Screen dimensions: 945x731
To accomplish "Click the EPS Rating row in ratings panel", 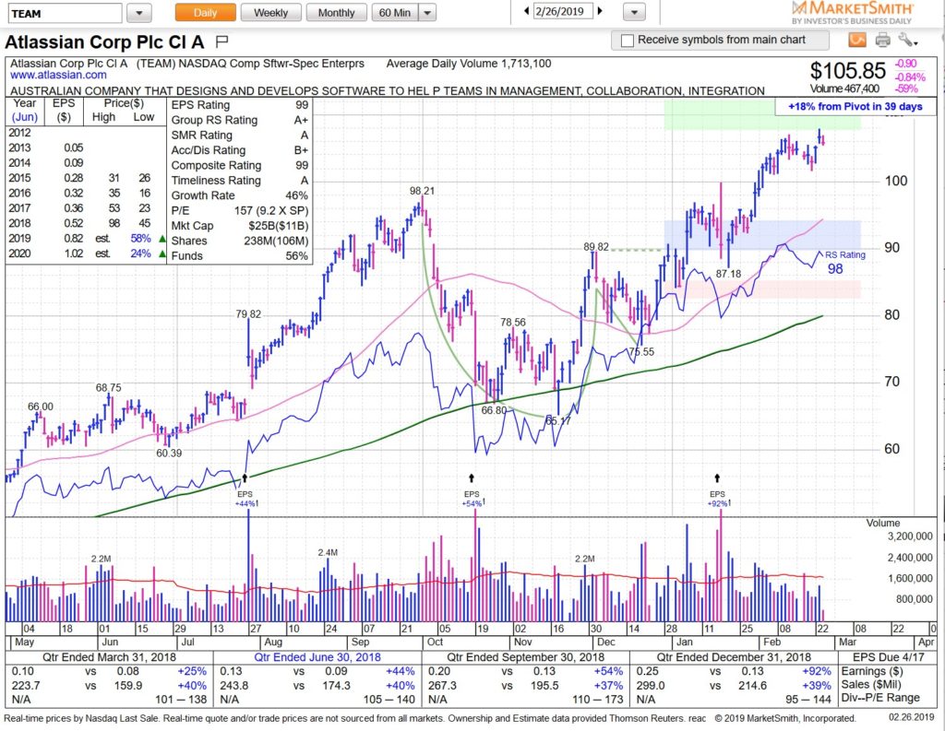I will (x=239, y=105).
